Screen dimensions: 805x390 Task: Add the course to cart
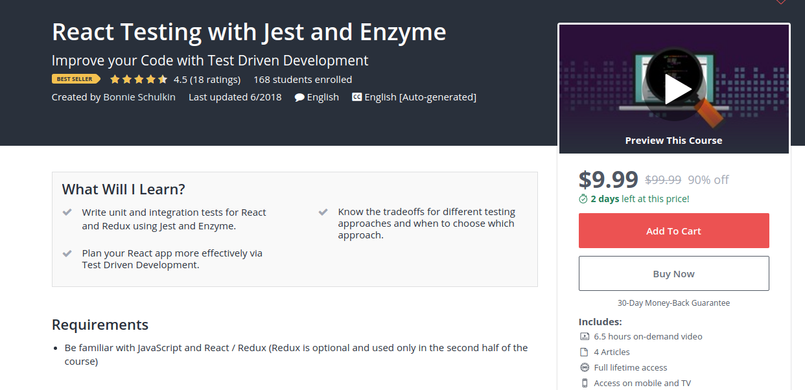click(x=673, y=231)
